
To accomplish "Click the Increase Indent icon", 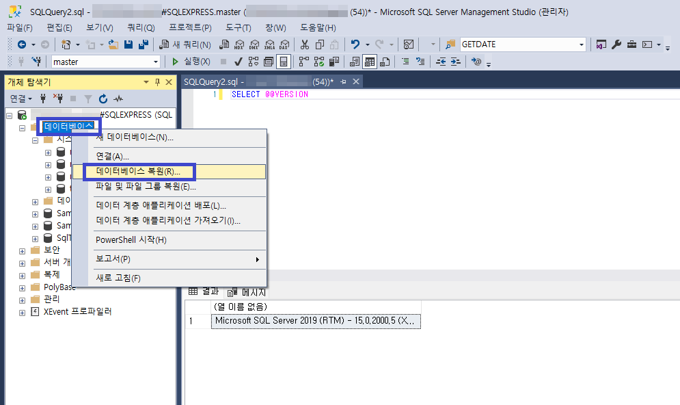I will pyautogui.click(x=456, y=62).
